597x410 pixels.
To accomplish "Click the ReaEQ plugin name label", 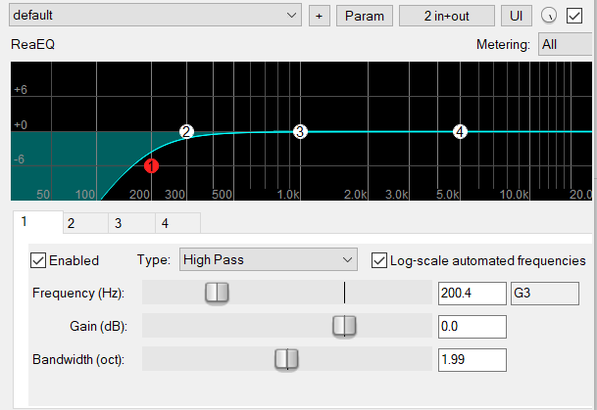I will click(32, 44).
